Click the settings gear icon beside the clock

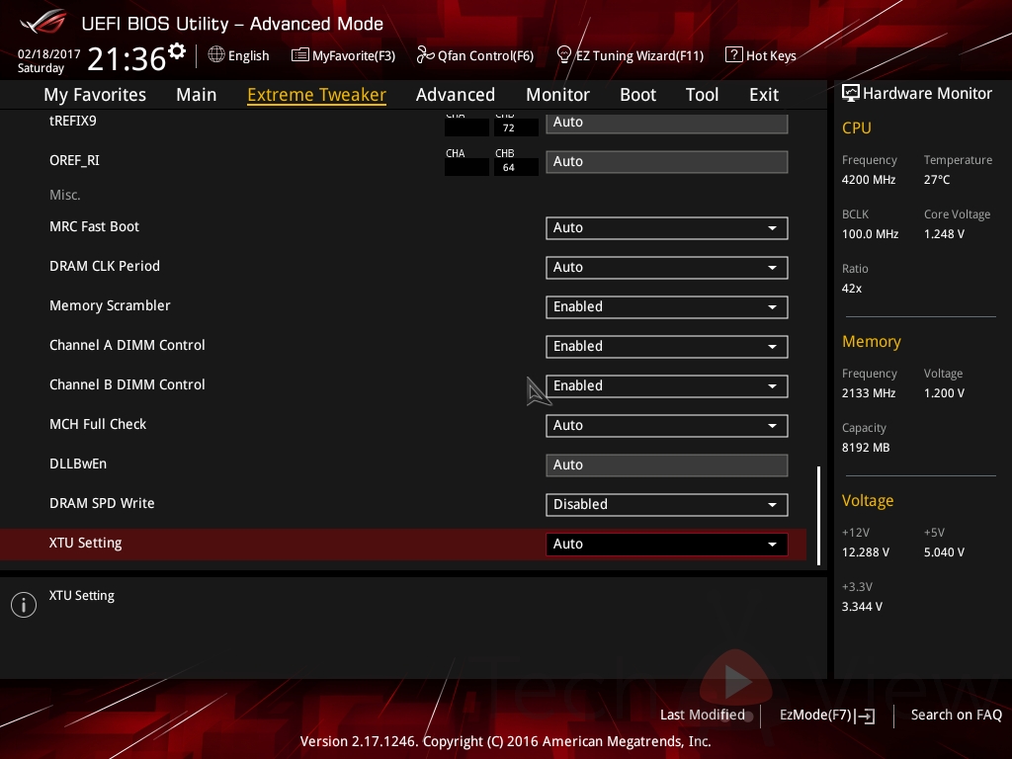coord(177,51)
